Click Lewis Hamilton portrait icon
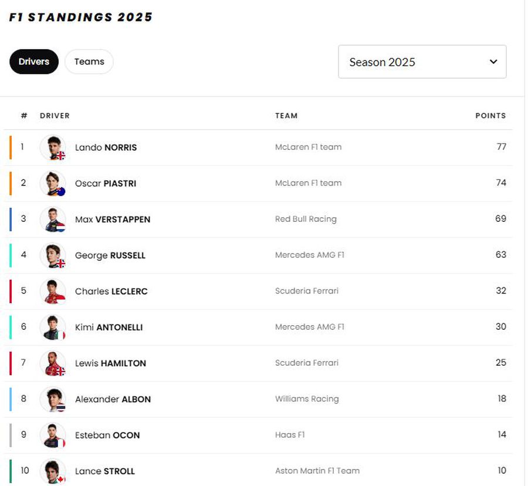Image resolution: width=528 pixels, height=486 pixels. point(53,363)
